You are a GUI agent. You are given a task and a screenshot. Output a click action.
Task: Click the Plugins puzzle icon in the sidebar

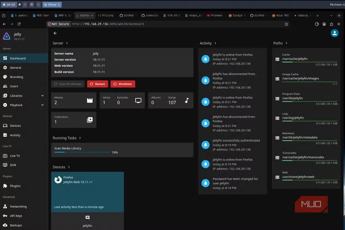coord(5,186)
